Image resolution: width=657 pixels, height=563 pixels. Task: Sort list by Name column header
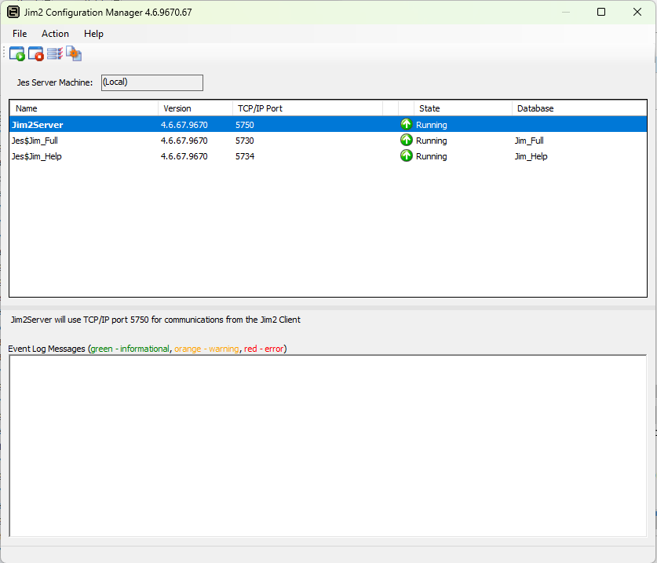coord(83,108)
